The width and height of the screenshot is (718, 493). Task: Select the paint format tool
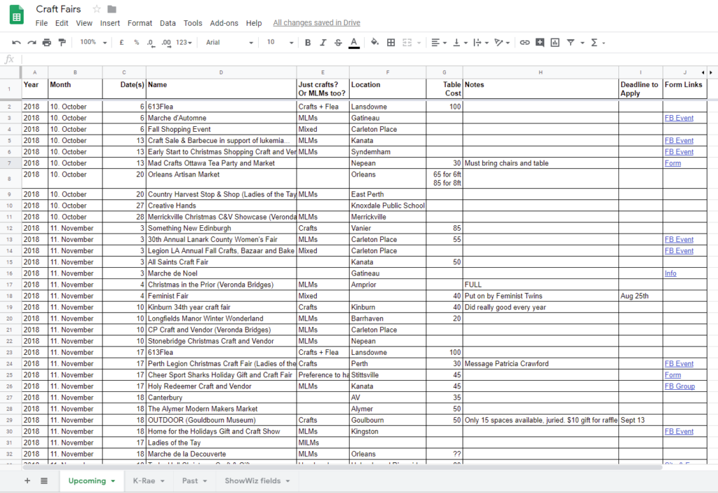tap(62, 43)
